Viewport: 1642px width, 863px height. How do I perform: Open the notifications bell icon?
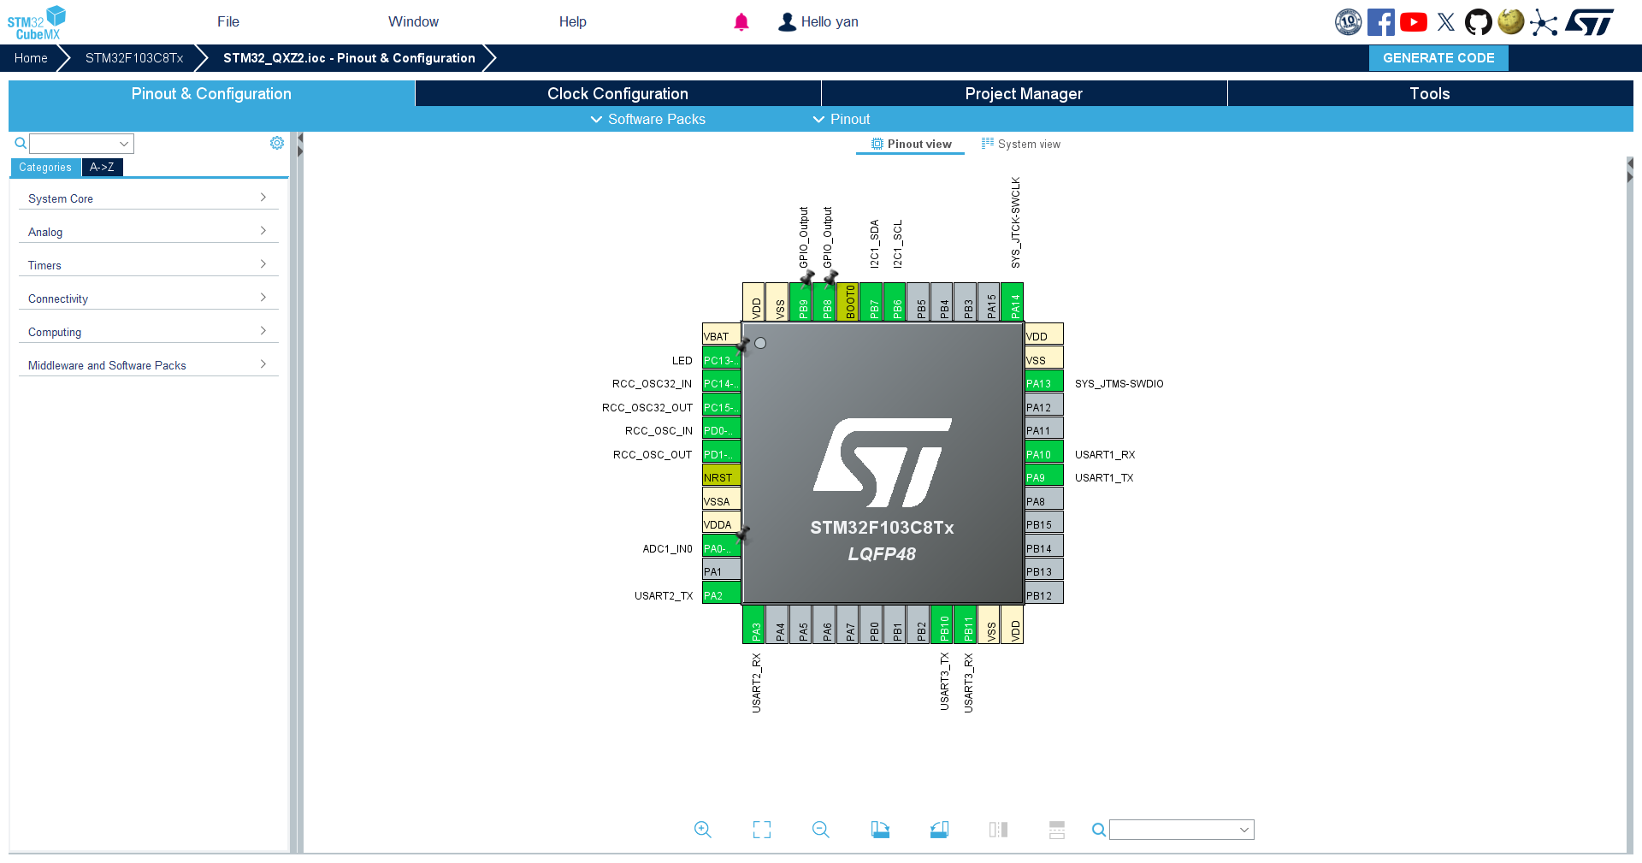741,22
